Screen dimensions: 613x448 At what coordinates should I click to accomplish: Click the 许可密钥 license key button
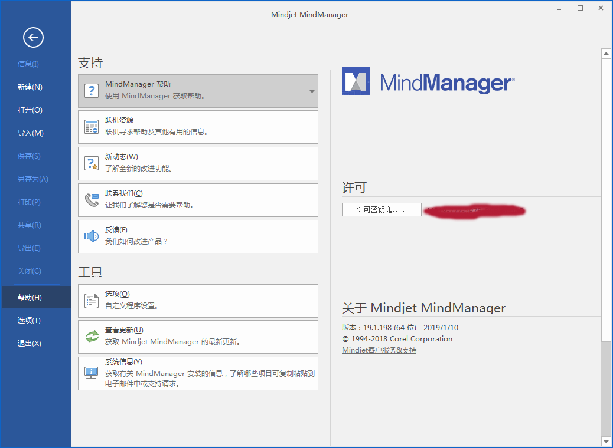[381, 209]
